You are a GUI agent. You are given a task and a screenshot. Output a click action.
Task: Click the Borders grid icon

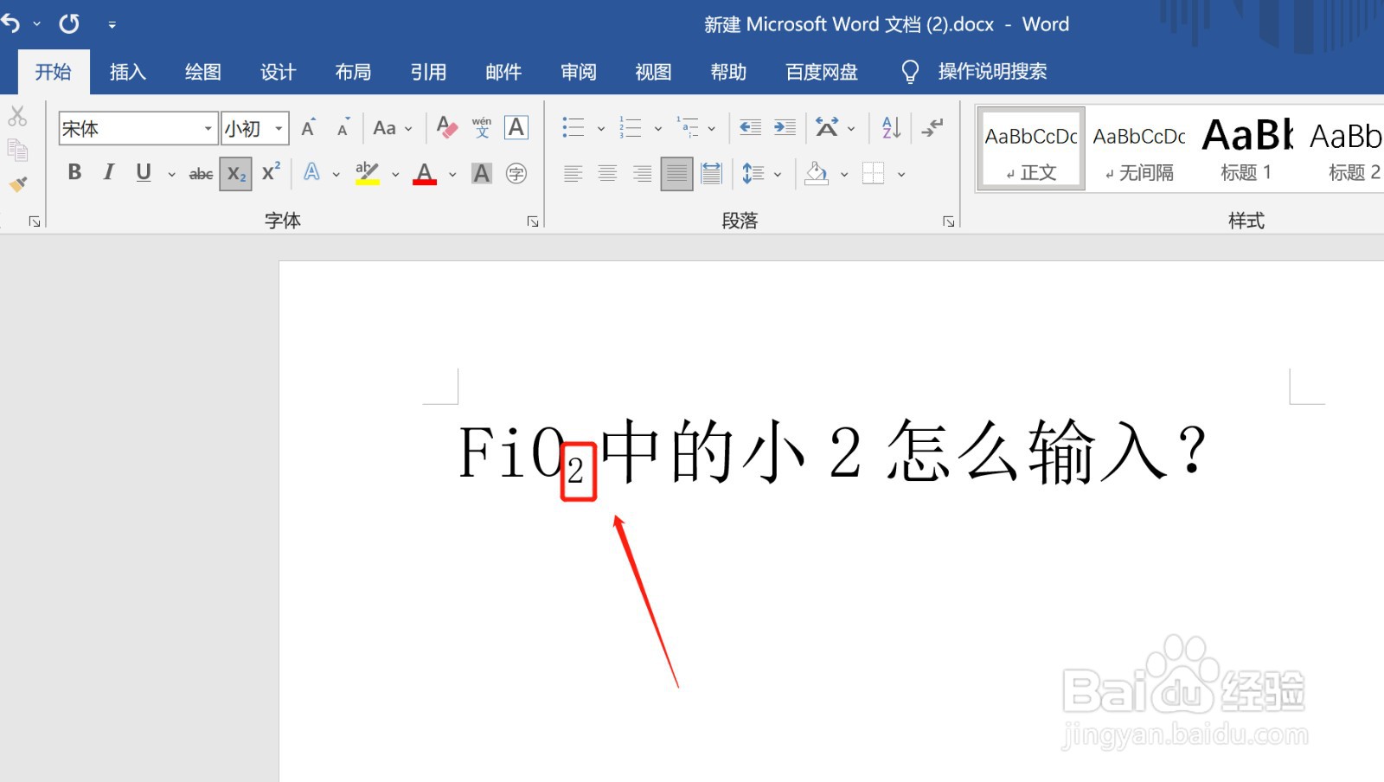(x=874, y=174)
